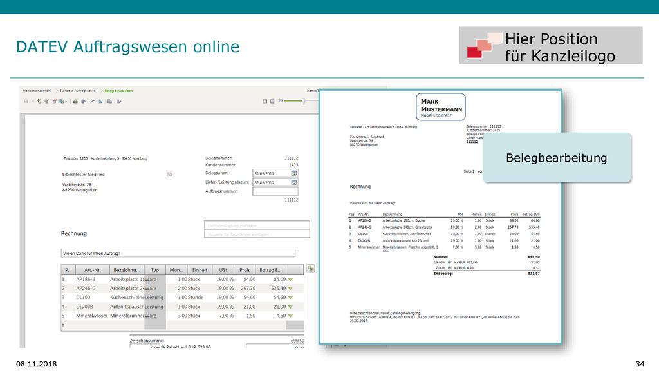Click the table column configuration icon
The image size is (659, 371).
pos(310,269)
